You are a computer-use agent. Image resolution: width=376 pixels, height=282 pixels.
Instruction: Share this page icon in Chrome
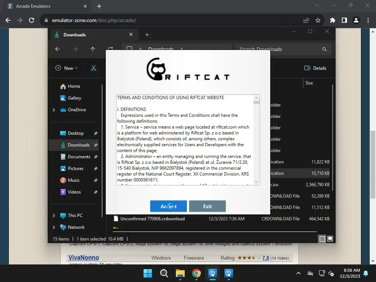[x=306, y=21]
